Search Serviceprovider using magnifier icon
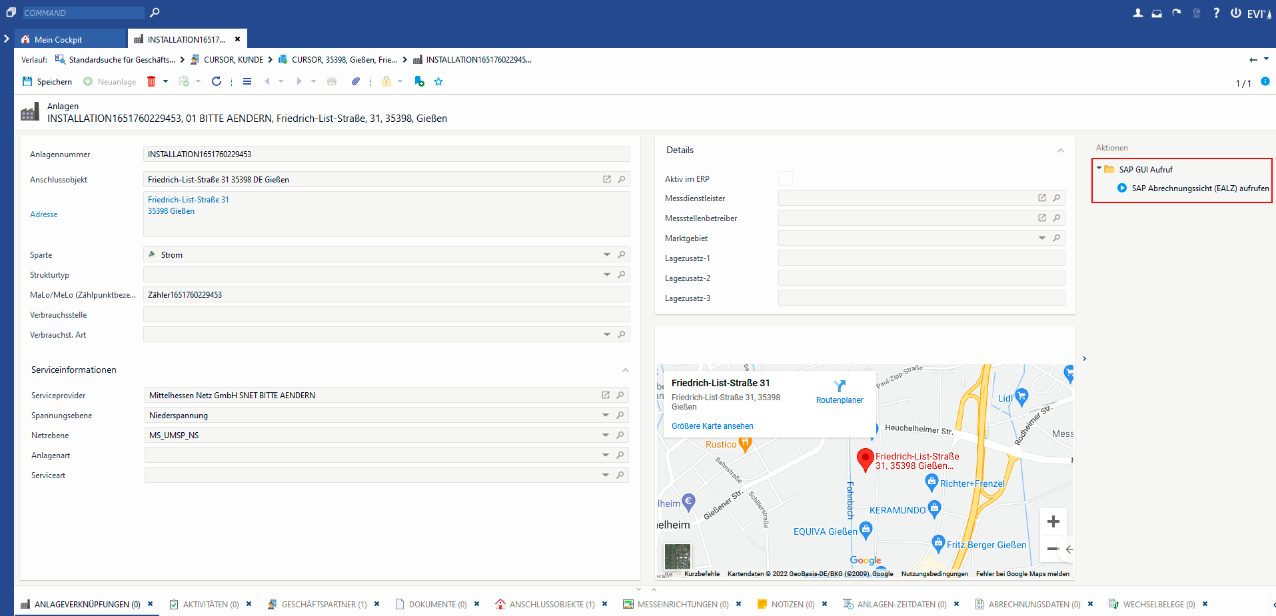The width and height of the screenshot is (1276, 616). pyautogui.click(x=620, y=395)
